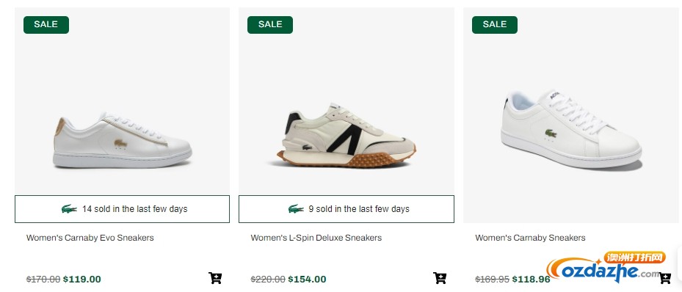Click crocodile logo beside 14 sold text
682x292 pixels.
pos(69,209)
